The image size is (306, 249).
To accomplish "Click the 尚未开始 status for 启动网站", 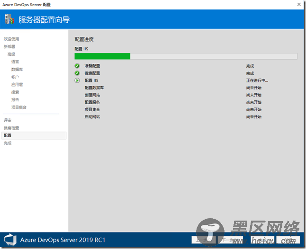I will (254, 117).
